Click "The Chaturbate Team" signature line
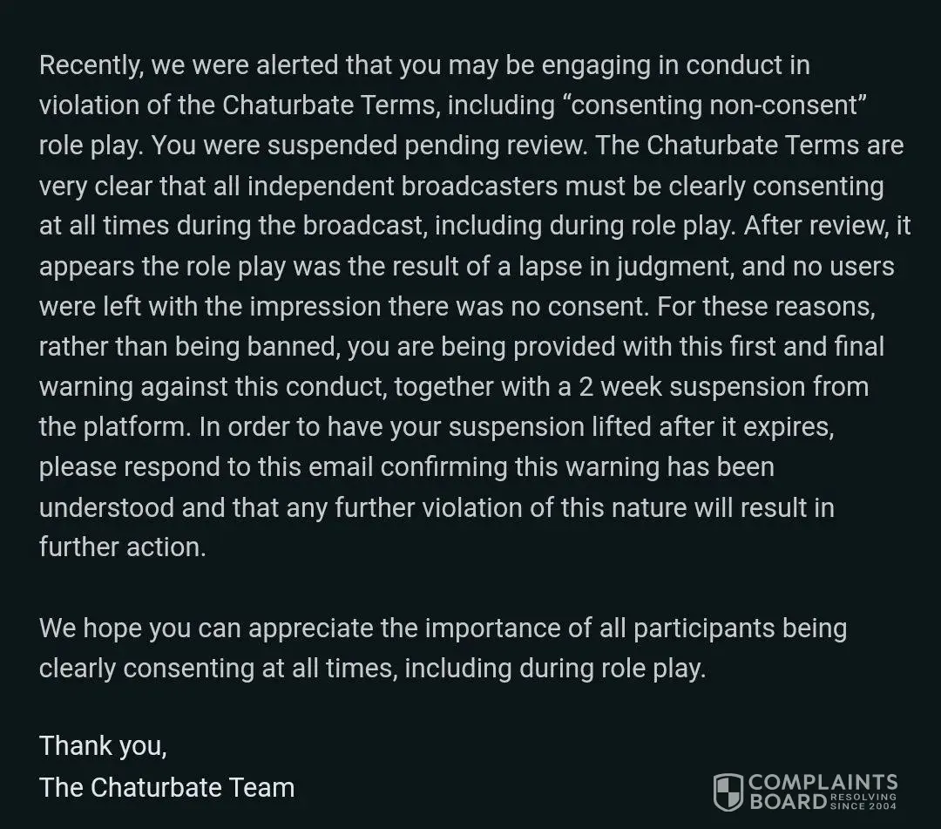The height and width of the screenshot is (829, 941). (x=167, y=787)
